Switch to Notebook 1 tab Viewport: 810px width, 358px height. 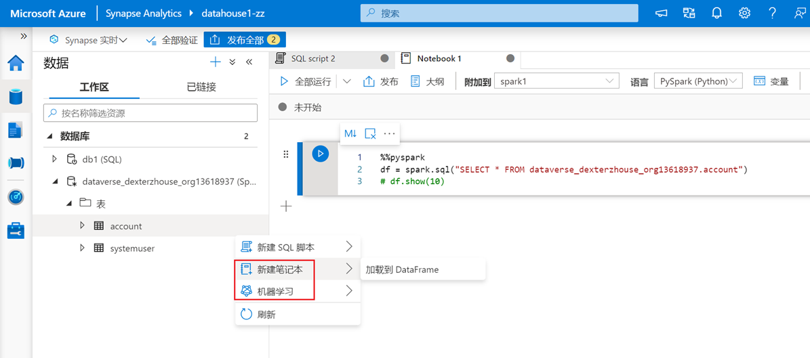pos(457,58)
